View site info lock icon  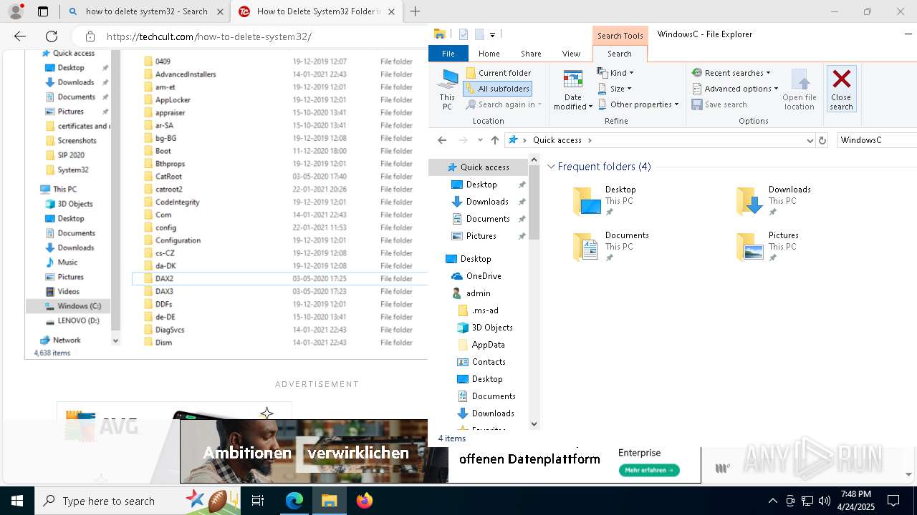coord(90,36)
